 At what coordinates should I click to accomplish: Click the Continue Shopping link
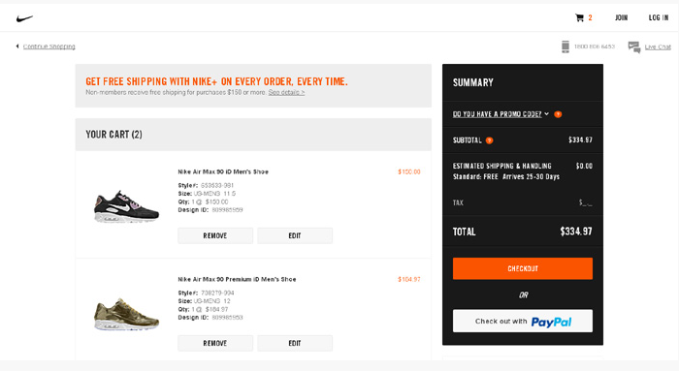[48, 46]
